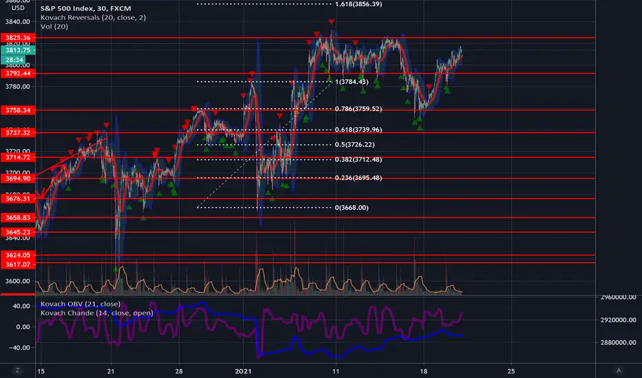The height and width of the screenshot is (378, 642).
Task: Click the date axis label 25
Action: click(x=511, y=371)
